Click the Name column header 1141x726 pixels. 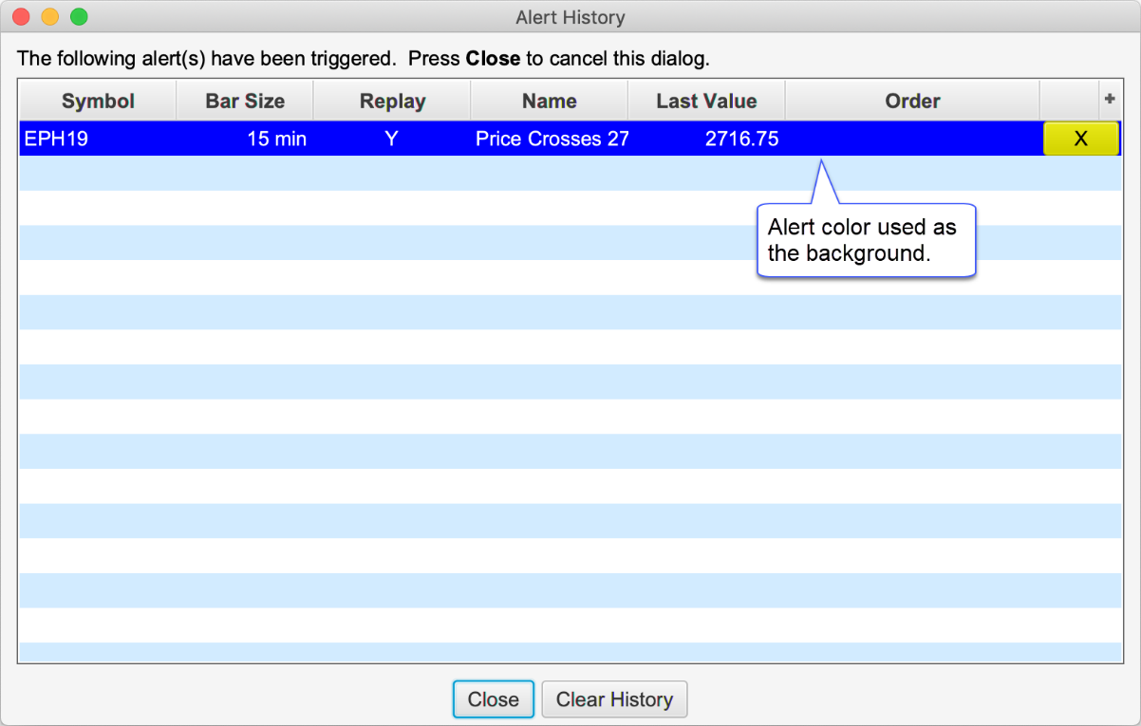pyautogui.click(x=549, y=101)
